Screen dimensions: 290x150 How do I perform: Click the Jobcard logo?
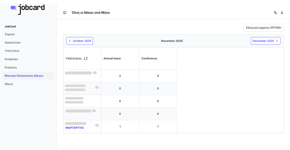tap(28, 8)
